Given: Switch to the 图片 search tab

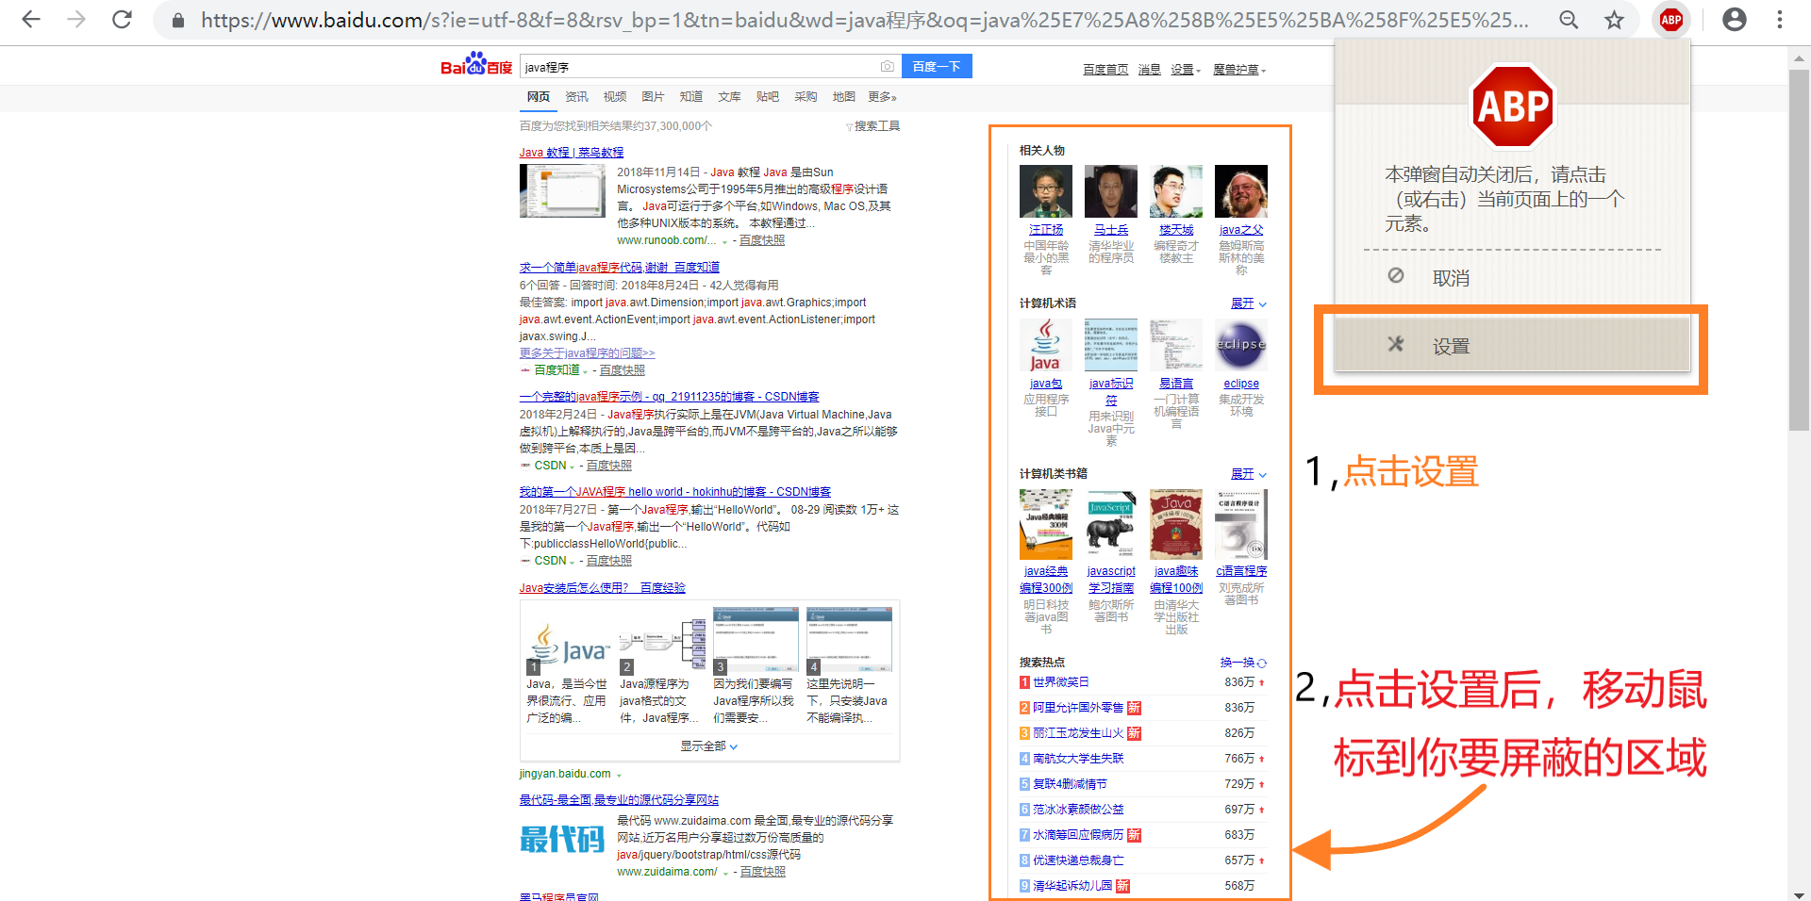Looking at the screenshot, I should click(x=654, y=96).
